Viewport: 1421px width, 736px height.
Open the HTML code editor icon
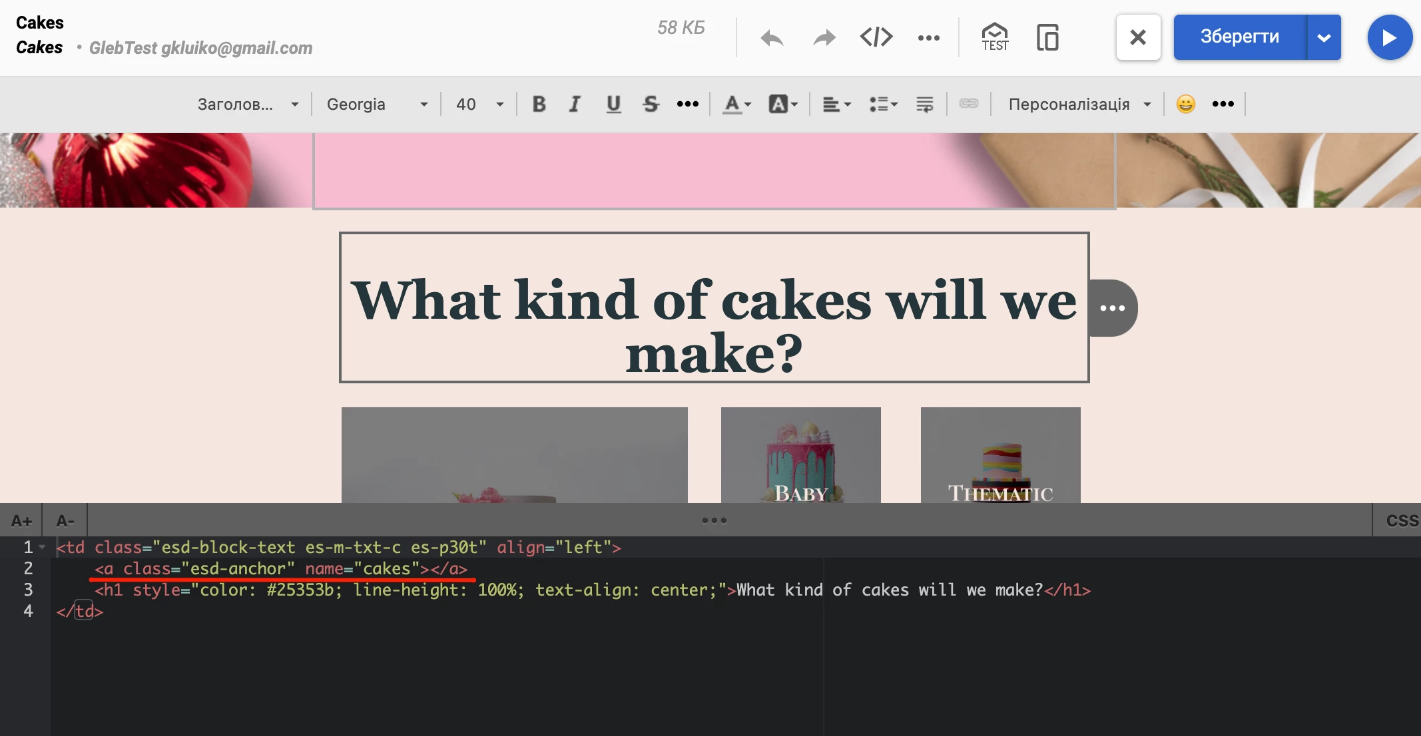point(876,37)
